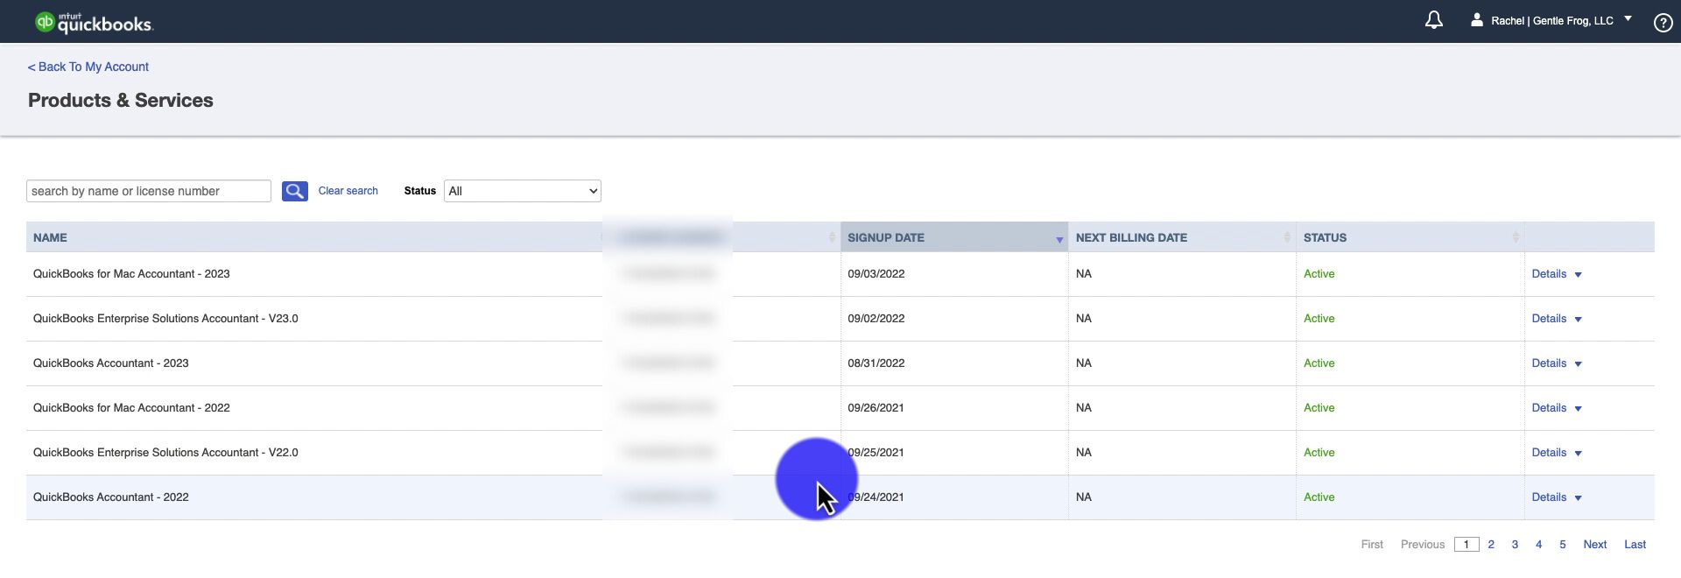The height and width of the screenshot is (578, 1681).
Task: Go to page 5
Action: click(1562, 545)
